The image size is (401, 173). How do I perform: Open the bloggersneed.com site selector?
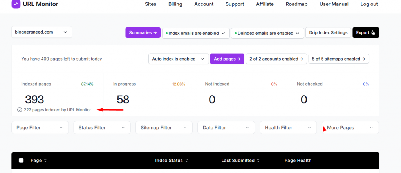(x=42, y=32)
